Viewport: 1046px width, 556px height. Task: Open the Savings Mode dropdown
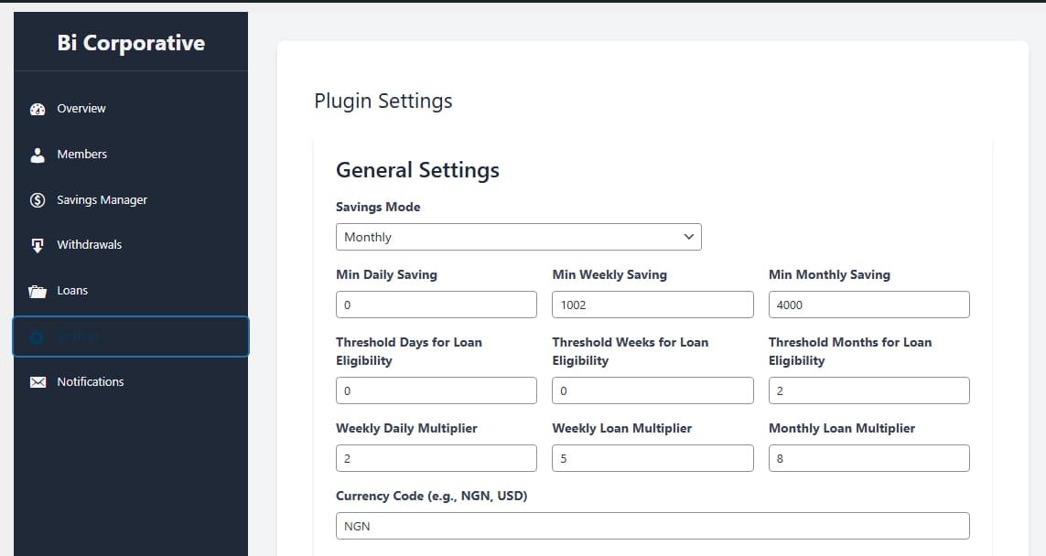[518, 237]
